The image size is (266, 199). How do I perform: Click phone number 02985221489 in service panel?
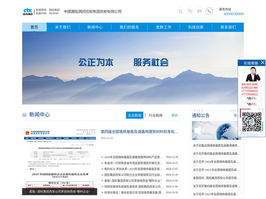249,88
